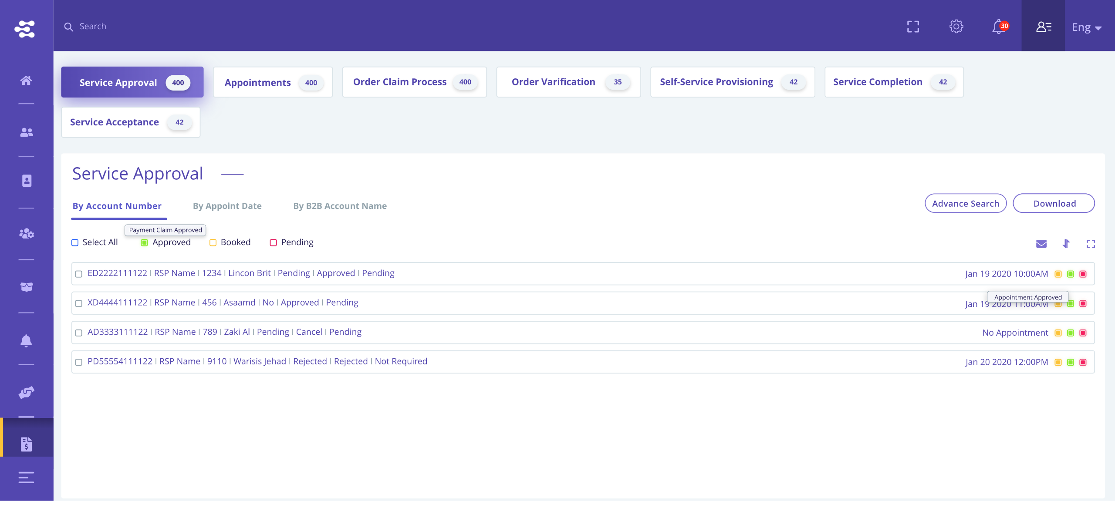Click the Download button

tap(1054, 203)
